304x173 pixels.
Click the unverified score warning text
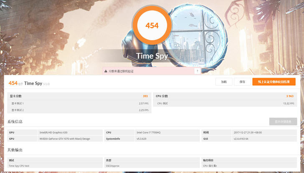pyautogui.click(x=121, y=71)
